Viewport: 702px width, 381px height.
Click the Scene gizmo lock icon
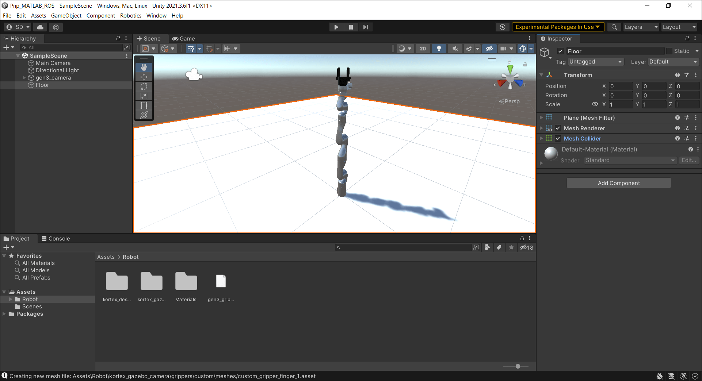point(525,64)
